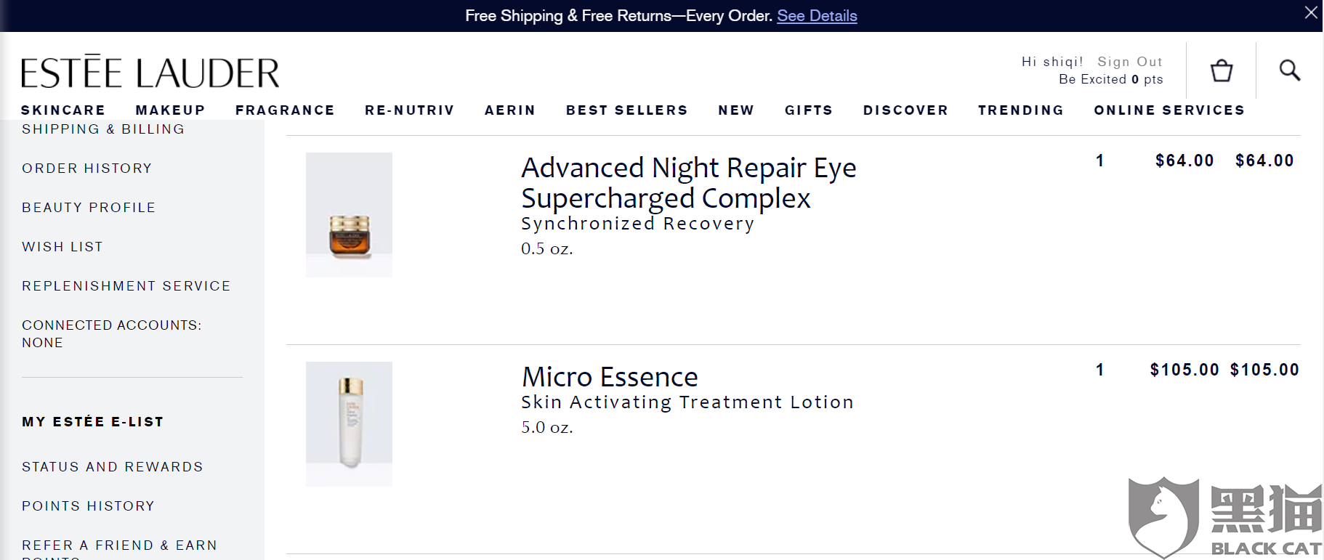The height and width of the screenshot is (560, 1324).
Task: Open the Online Services menu
Action: coord(1169,110)
